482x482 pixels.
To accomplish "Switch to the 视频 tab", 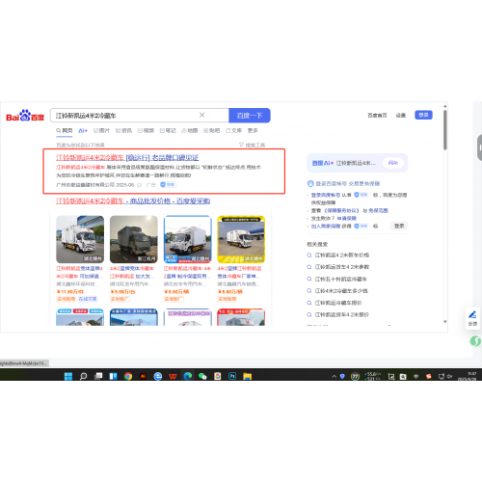I will pyautogui.click(x=146, y=130).
